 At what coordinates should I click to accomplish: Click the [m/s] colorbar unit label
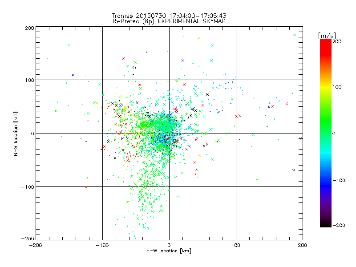click(327, 36)
